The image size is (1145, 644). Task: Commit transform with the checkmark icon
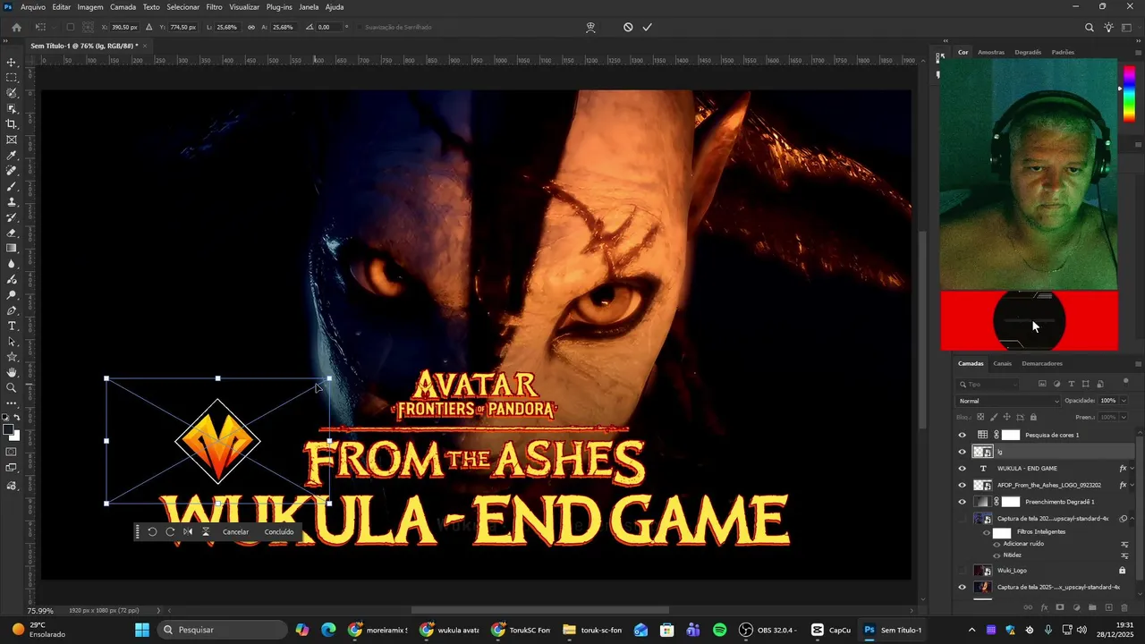[647, 27]
